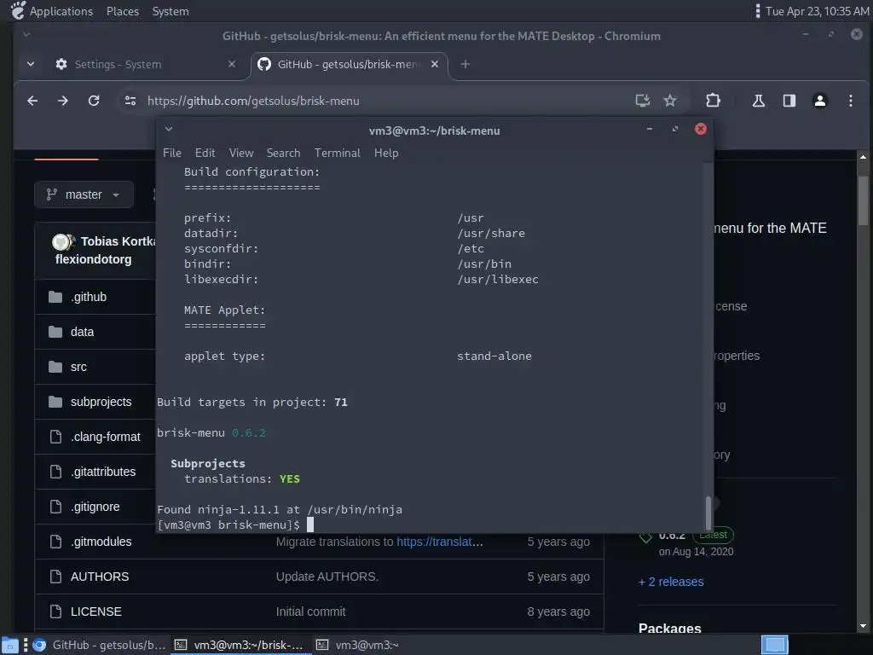Viewport: 873px width, 655px height.
Task: Click the .github folder icon
Action: click(55, 297)
